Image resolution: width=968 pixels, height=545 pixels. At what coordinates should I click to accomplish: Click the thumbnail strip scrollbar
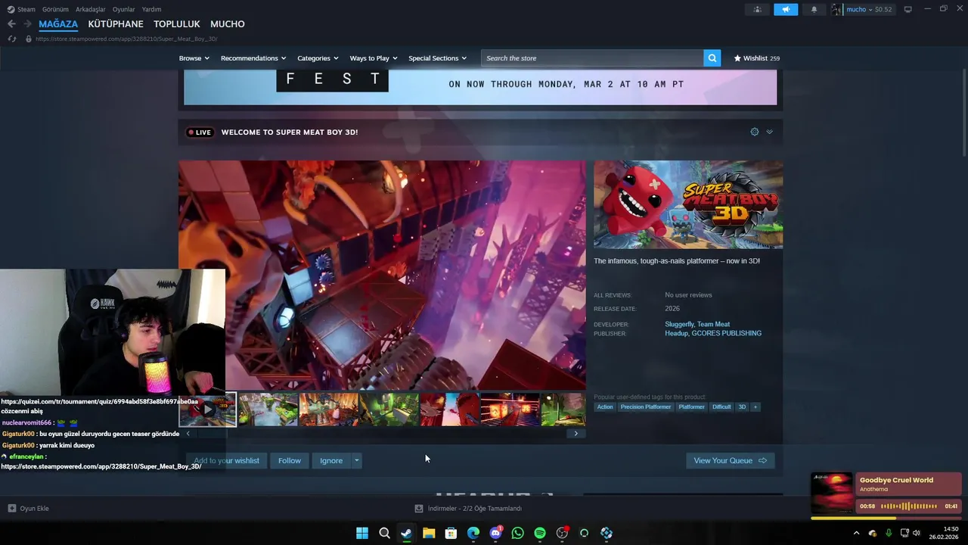point(382,434)
